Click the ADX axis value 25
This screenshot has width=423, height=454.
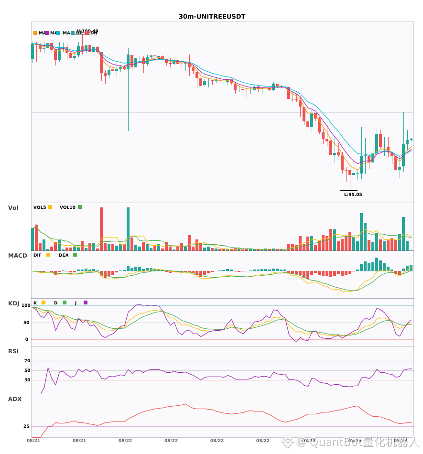click(x=26, y=426)
